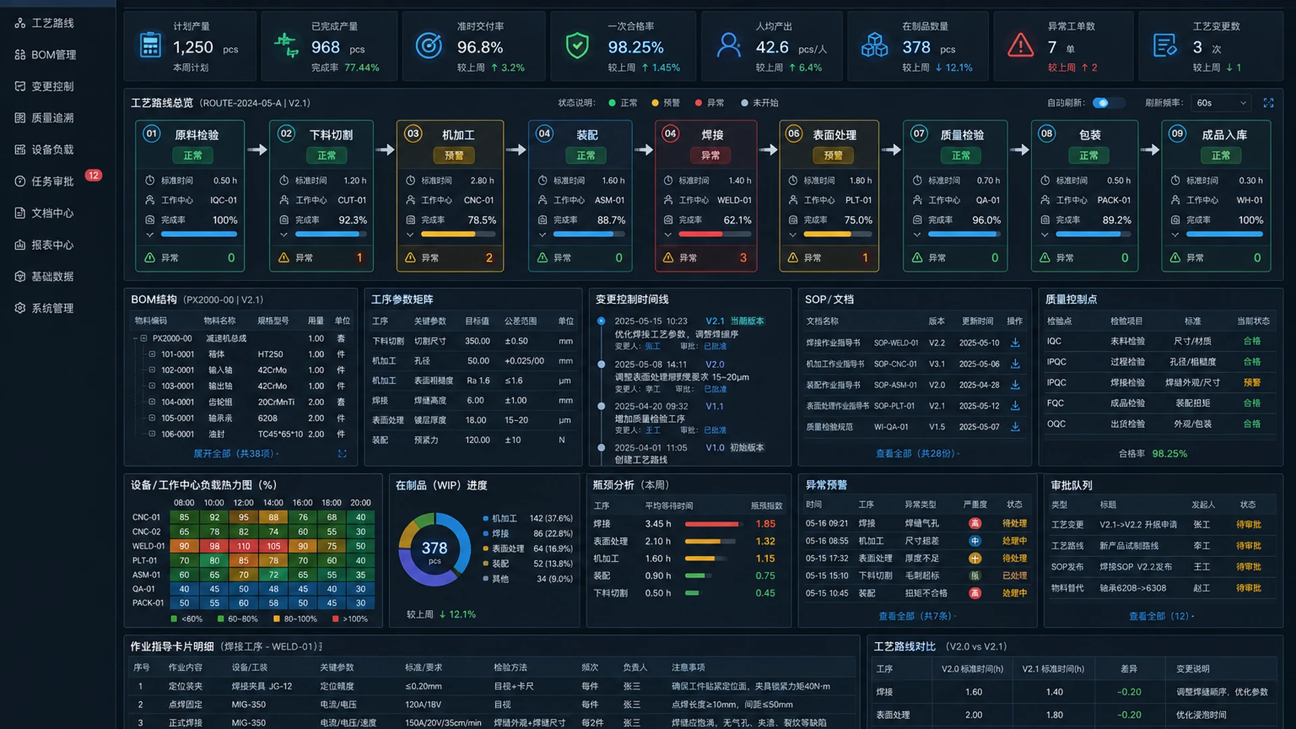1296x729 pixels.
Task: Click the 计划产量 calendar icon
Action: (150, 45)
